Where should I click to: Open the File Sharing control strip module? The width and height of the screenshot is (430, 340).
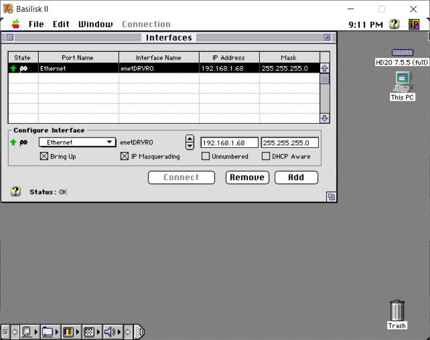[51, 332]
